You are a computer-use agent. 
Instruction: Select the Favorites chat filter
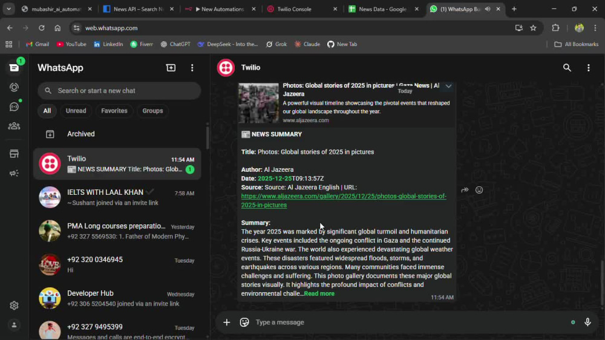(x=114, y=111)
